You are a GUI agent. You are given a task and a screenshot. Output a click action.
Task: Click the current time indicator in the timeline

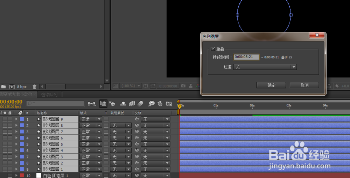[179, 106]
